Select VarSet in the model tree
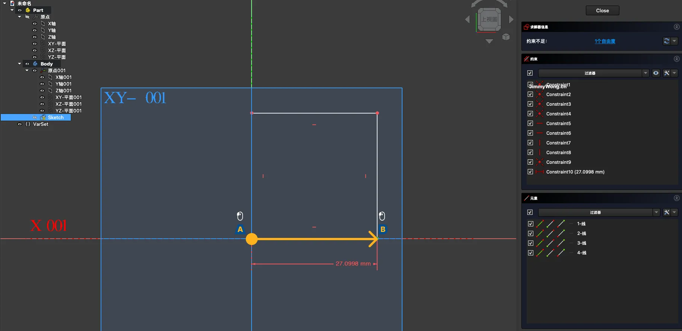Viewport: 682px width, 331px height. [41, 124]
